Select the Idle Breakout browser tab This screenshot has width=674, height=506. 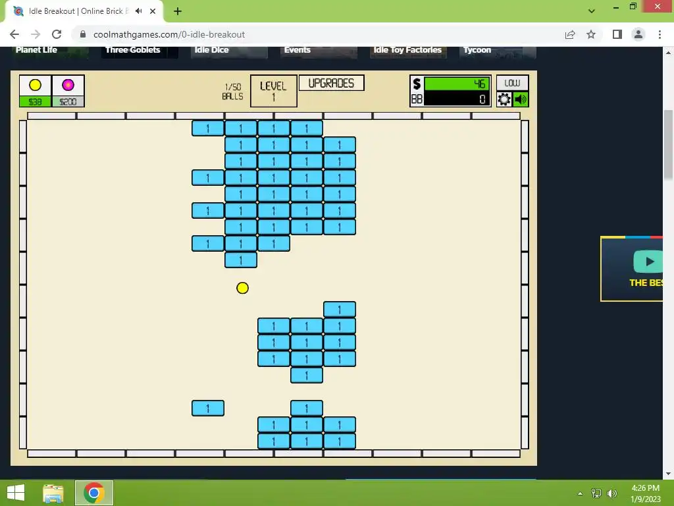click(x=84, y=11)
